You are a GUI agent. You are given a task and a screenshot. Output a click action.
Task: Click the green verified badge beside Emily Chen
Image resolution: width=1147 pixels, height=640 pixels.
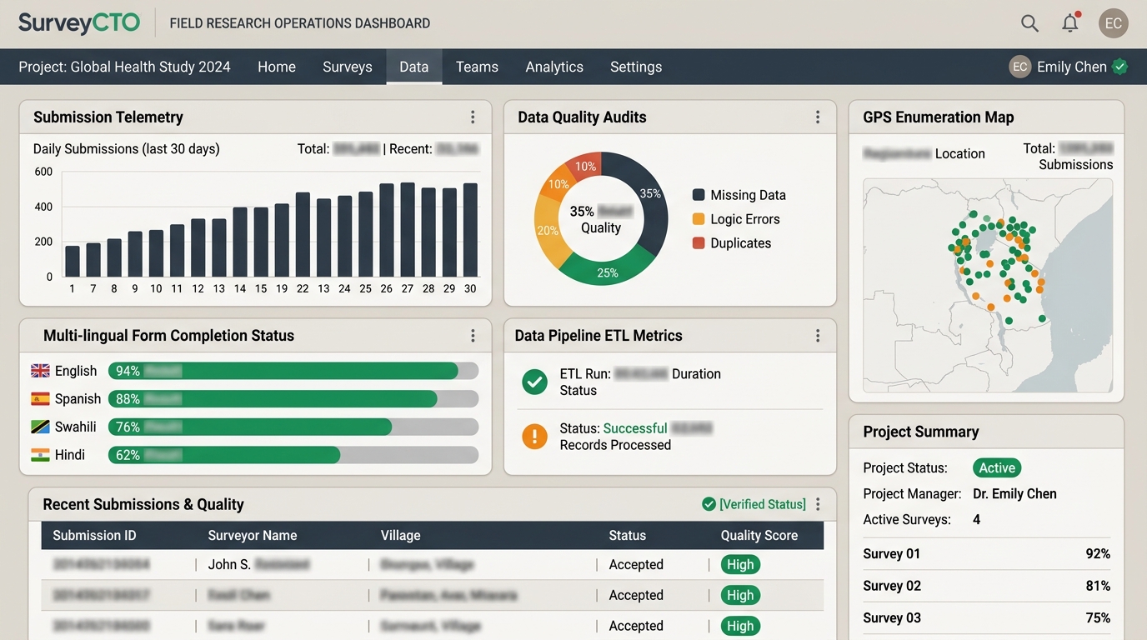[x=1119, y=67]
